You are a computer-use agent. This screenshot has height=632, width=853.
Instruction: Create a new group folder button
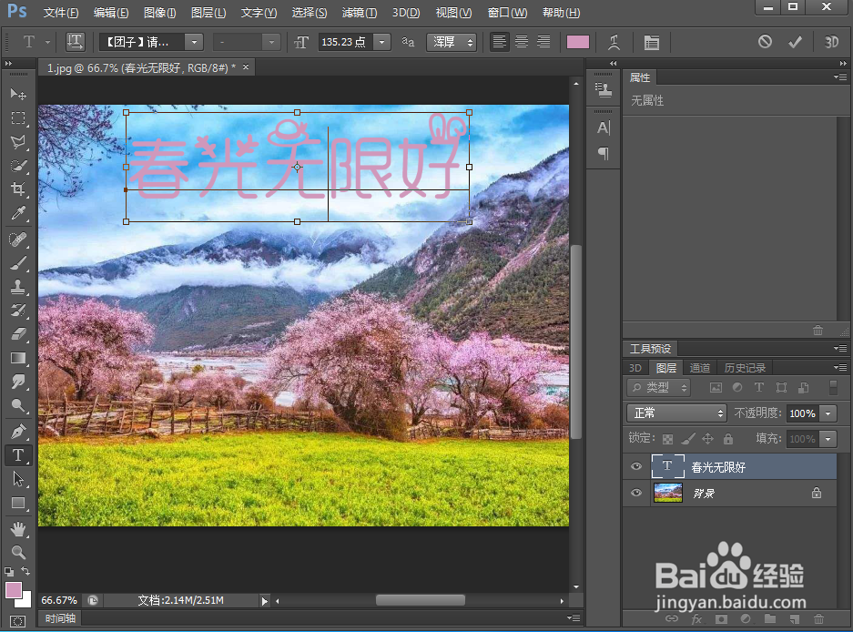pyautogui.click(x=769, y=619)
